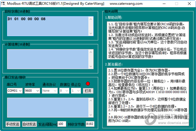Click the 发送间隔[ms] label
The width and height of the screenshot is (196, 131).
coord(48,124)
